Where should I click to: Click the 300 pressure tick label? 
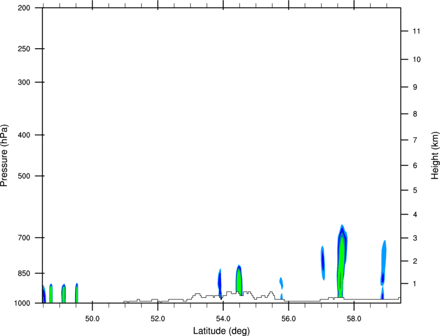24,82
